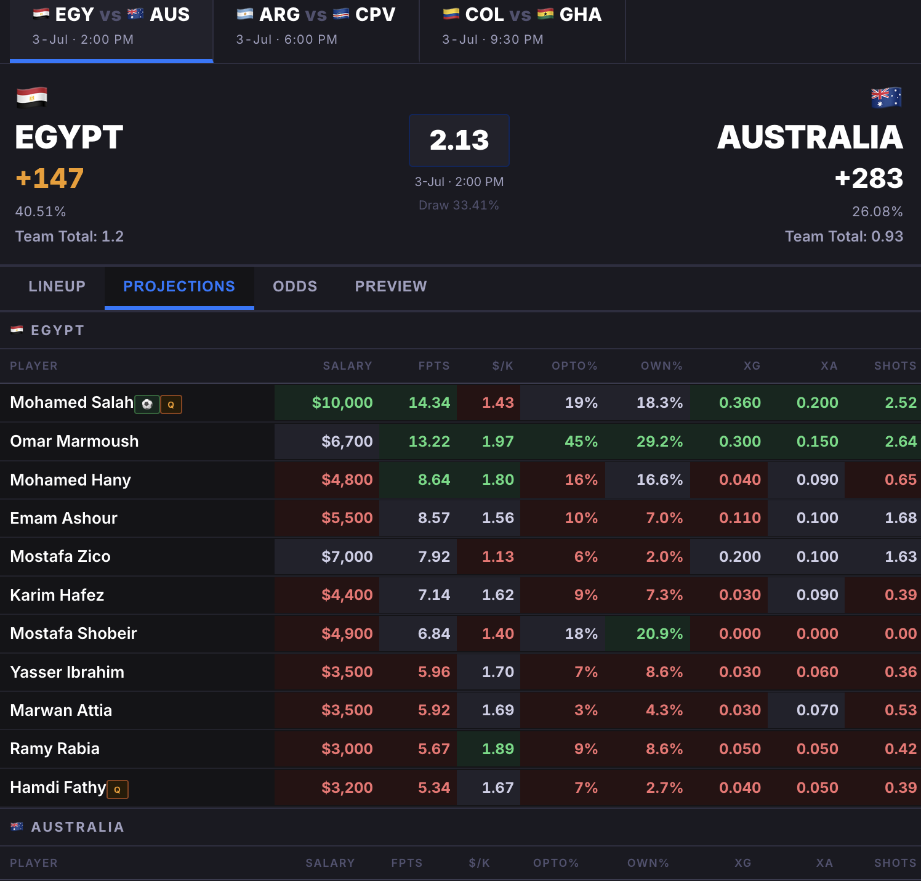This screenshot has width=921, height=881.
Task: Sort Egypt table by XA column
Action: pyautogui.click(x=829, y=366)
